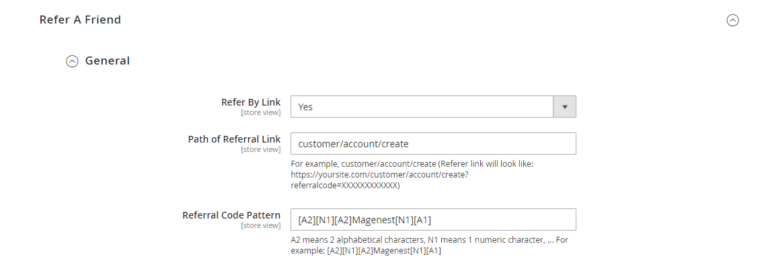Viewport: 762px width, 271px height.
Task: Select the Path of Referral Link label
Action: click(x=234, y=139)
